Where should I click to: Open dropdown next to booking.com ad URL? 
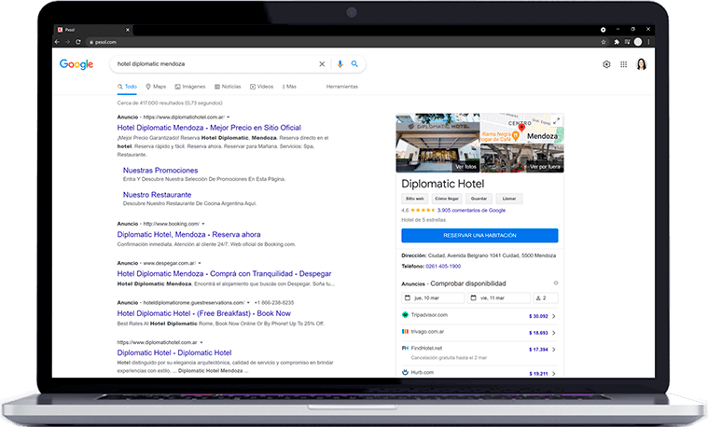(x=203, y=224)
